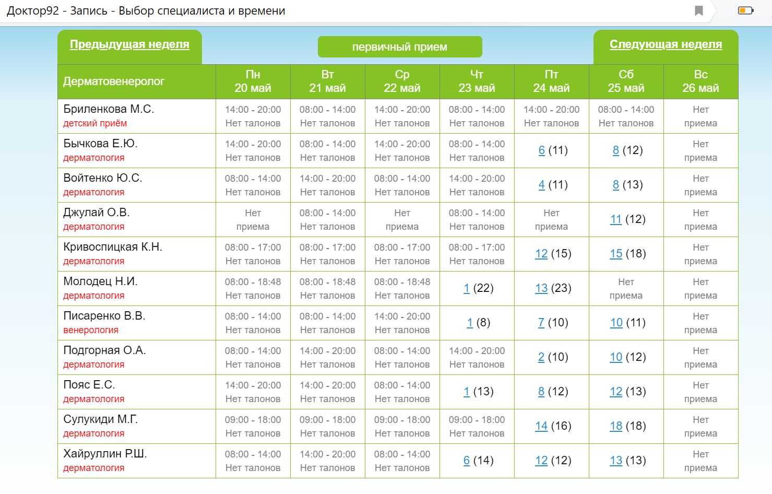This screenshot has height=494, width=772.
Task: Open Войтенко Ю.С. Saturday slots link 8
Action: tap(616, 185)
